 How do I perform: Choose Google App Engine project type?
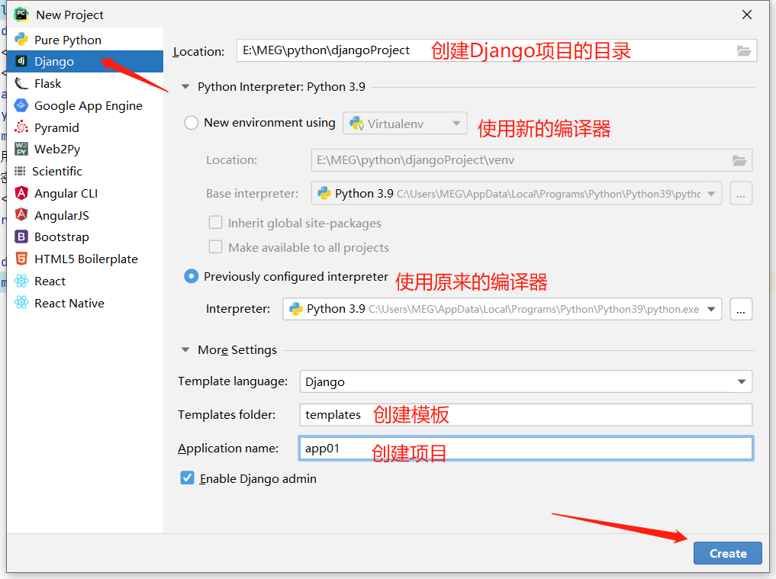(85, 105)
